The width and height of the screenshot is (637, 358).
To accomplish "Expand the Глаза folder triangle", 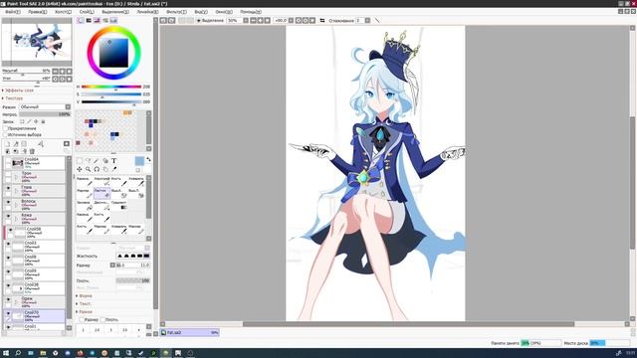I will pos(16,191).
